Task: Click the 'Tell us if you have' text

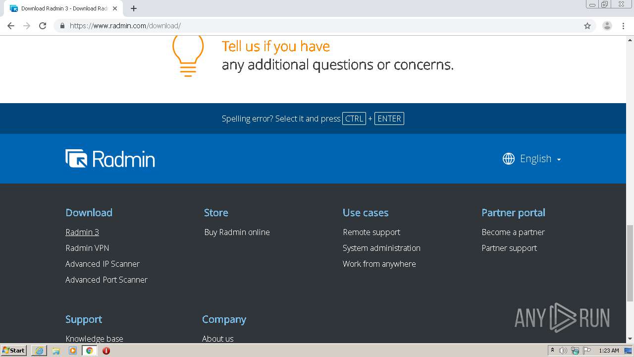Action: point(276,46)
